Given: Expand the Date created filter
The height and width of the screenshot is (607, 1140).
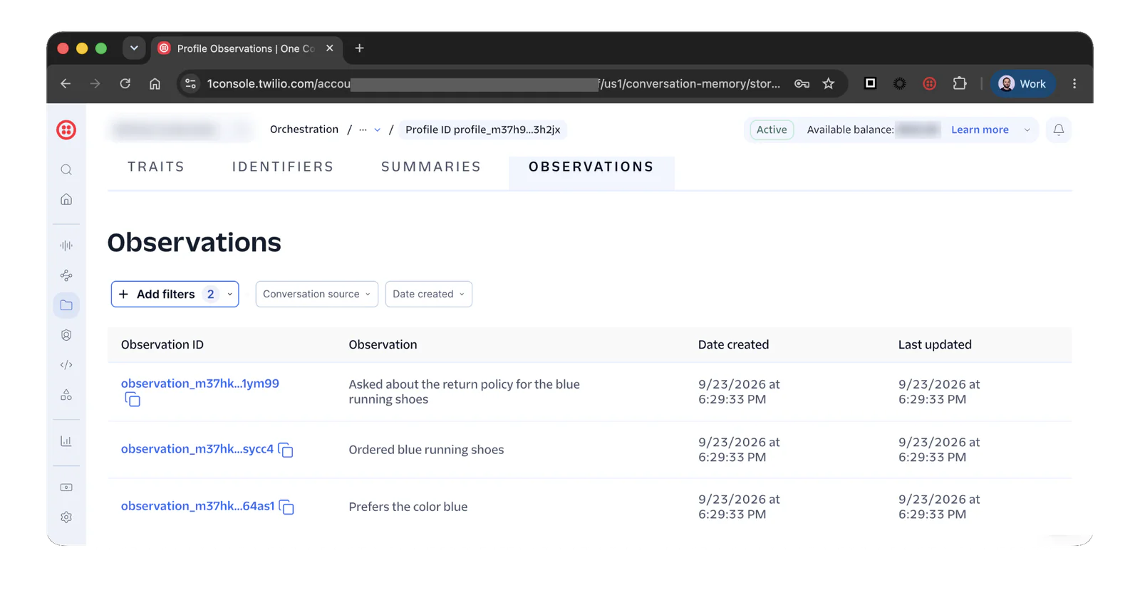Looking at the screenshot, I should [x=428, y=294].
